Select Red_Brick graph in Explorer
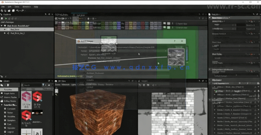Screen dimensions: 261x135 pyautogui.click(x=15, y=29)
